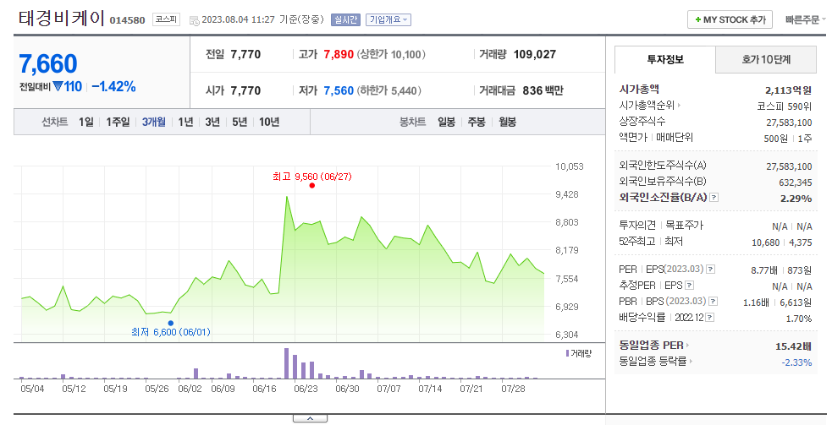Click the red 최고 9,560 marker dot
The height and width of the screenshot is (425, 832).
[312, 186]
